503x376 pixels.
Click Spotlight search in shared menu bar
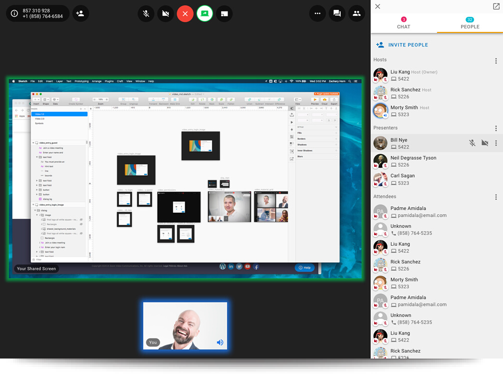coord(350,81)
